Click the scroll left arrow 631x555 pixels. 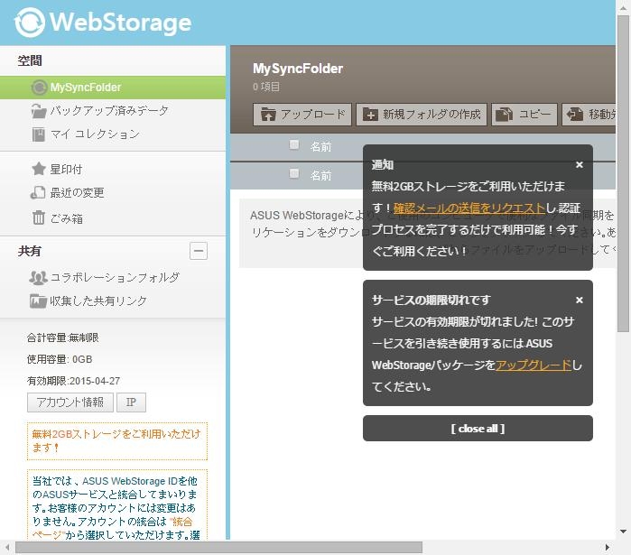click(x=7, y=548)
